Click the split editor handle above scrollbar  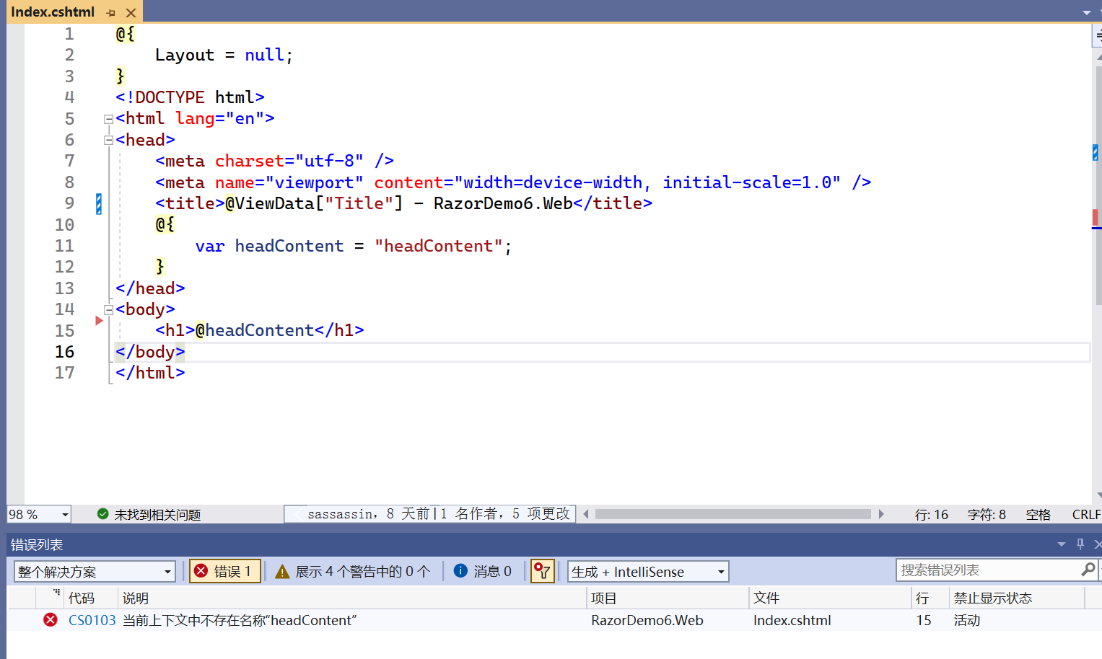click(1097, 35)
